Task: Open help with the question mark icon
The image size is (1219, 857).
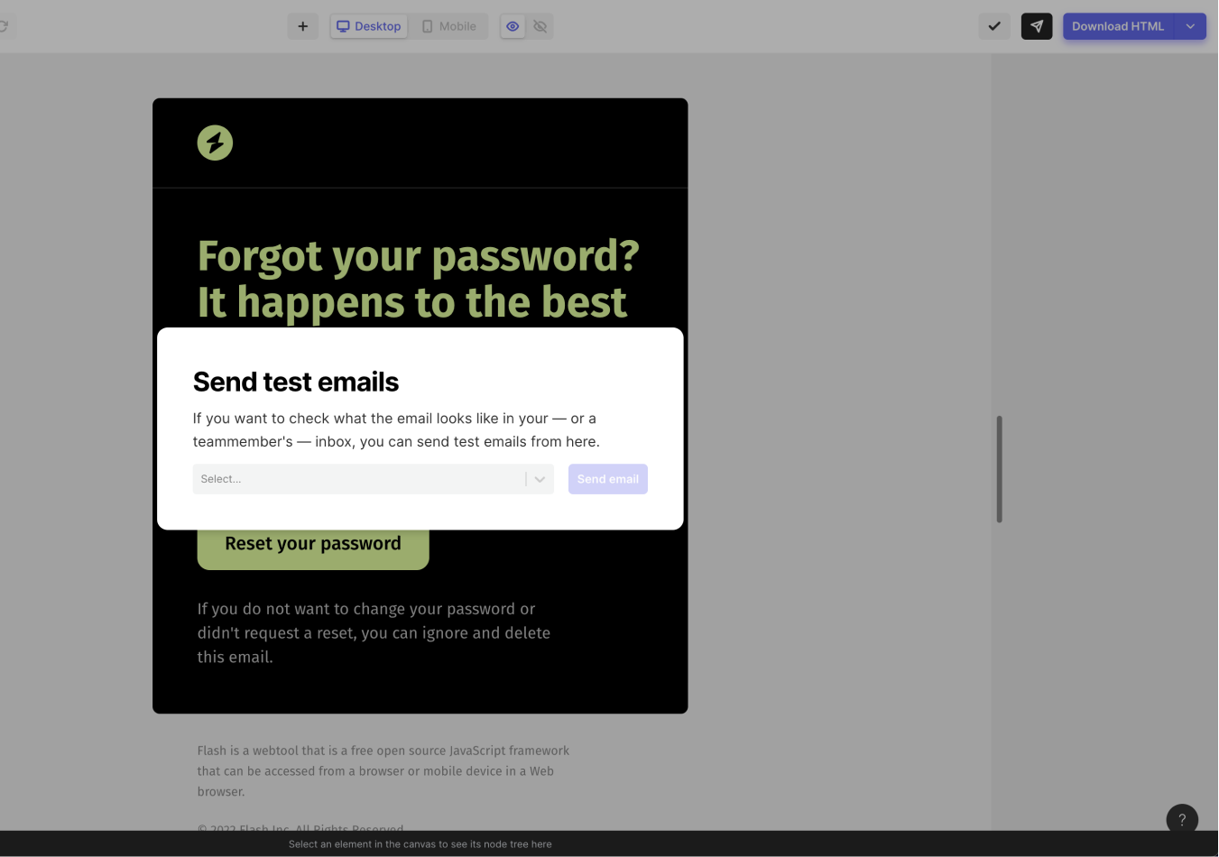Action: 1182,819
